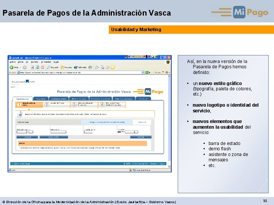This screenshot has height=205, width=274.
Task: Click the green Refresh page icon
Action: pos(37,67)
